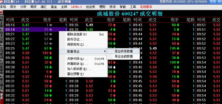222x104 pixels.
Task: Choose 股市日记... from context menu
Action: [83, 39]
